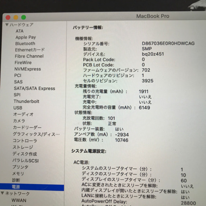Open Bluetooth hardware info
Image resolution: width=206 pixels, height=206 pixels.
[x=25, y=43]
